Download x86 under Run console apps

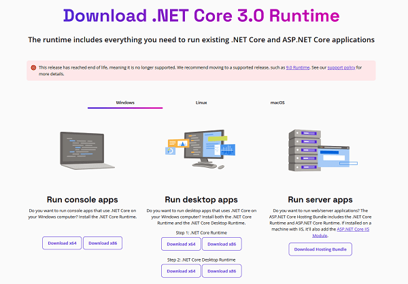(x=103, y=243)
